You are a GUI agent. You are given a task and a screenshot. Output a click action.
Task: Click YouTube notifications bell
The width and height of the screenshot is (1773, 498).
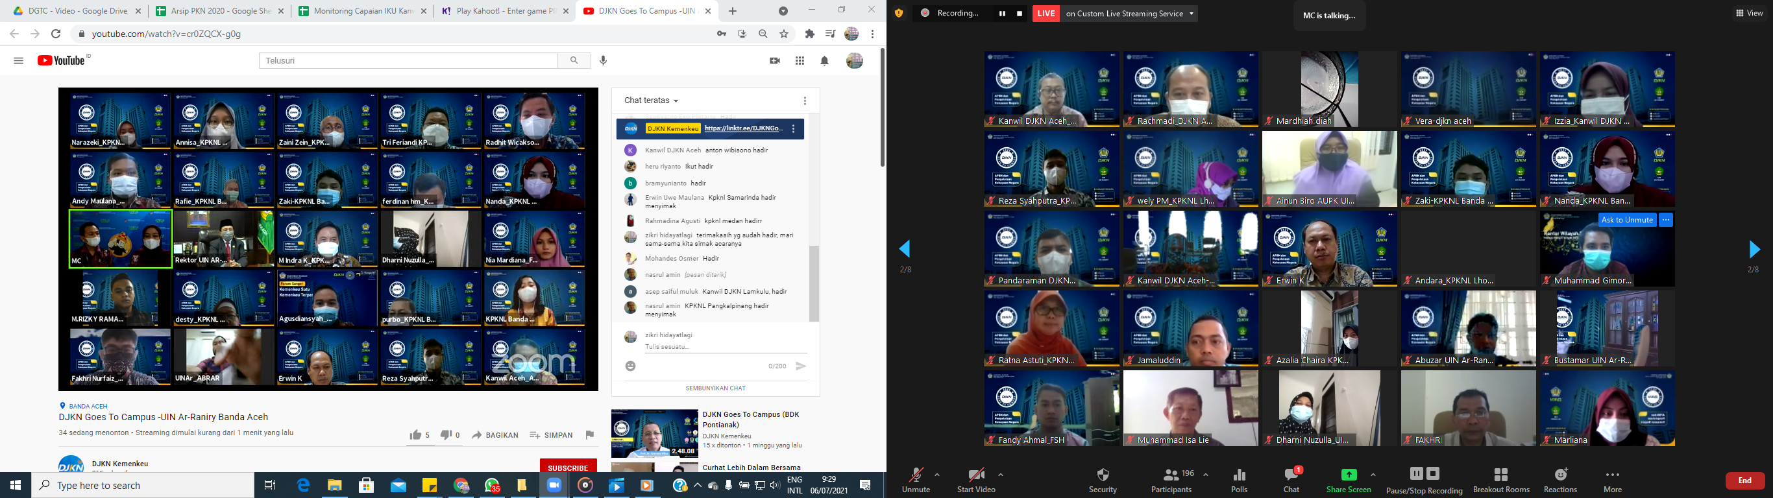825,60
